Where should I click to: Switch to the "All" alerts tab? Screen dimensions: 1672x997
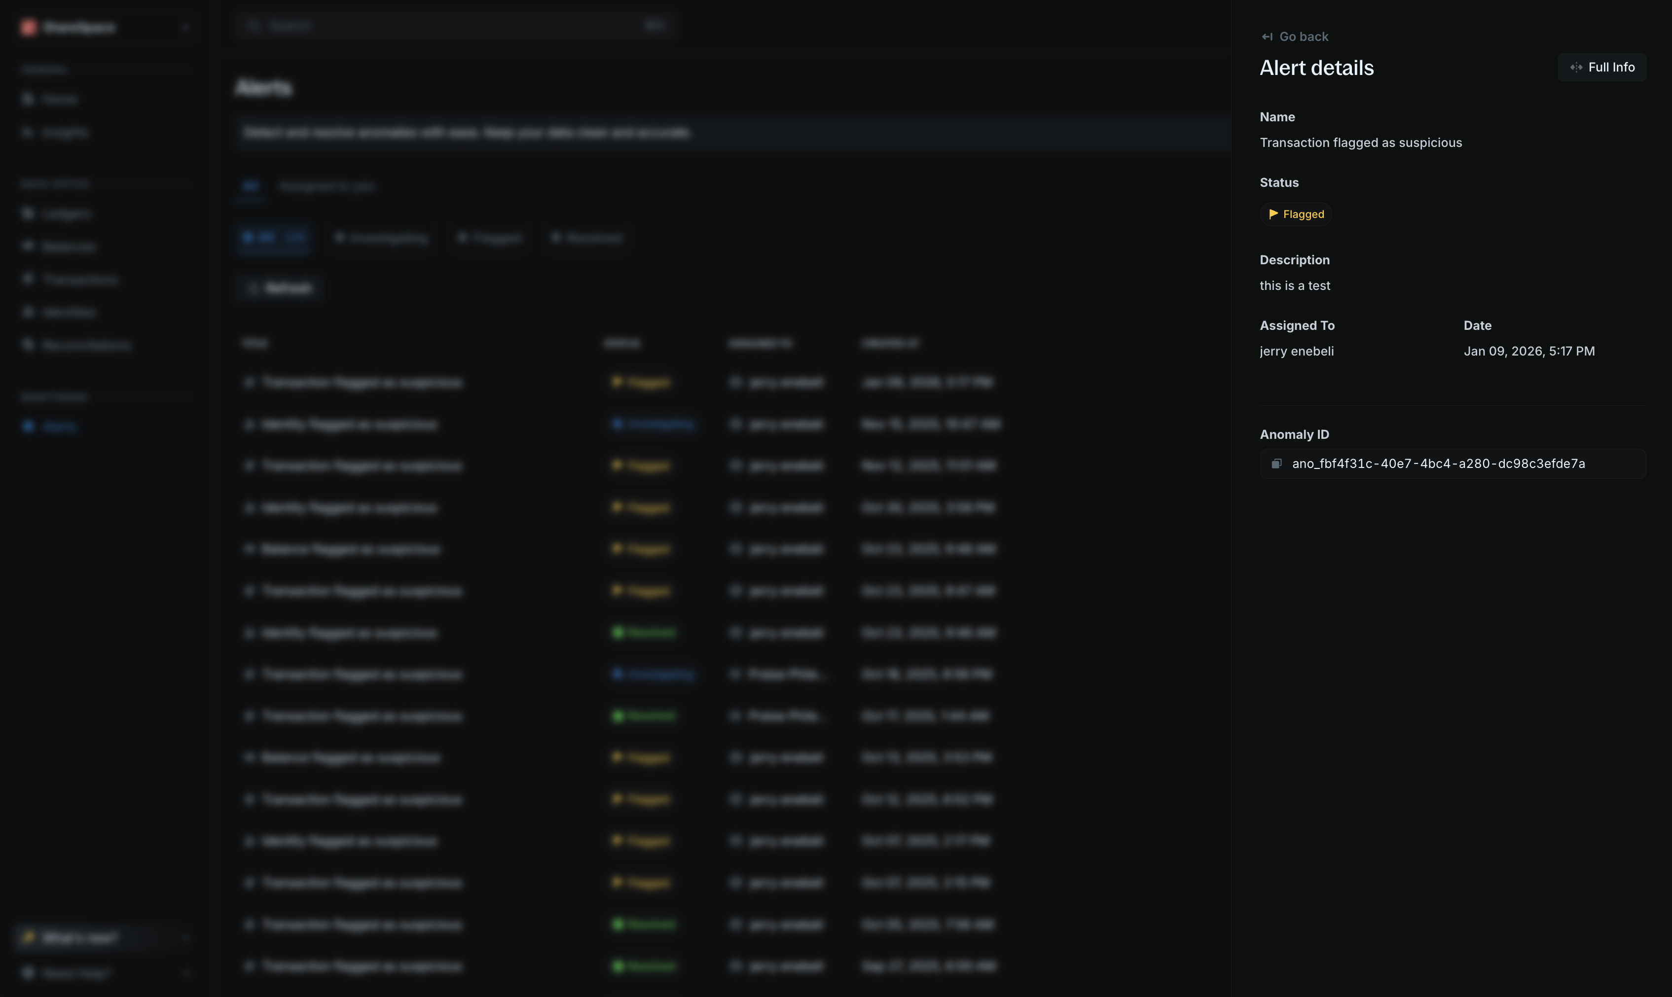click(x=250, y=186)
